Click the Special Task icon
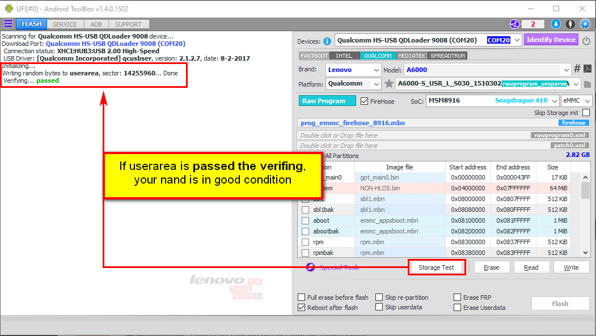 click(311, 267)
